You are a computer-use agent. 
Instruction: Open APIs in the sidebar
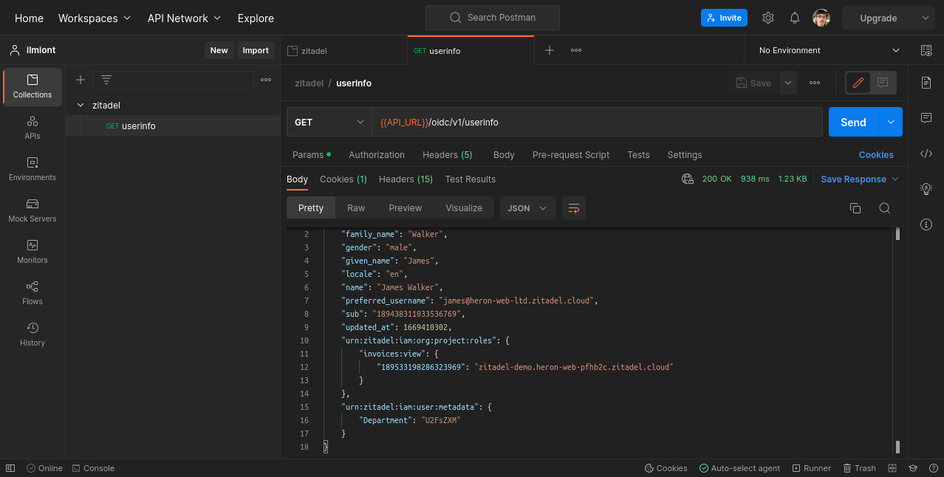pos(33,128)
